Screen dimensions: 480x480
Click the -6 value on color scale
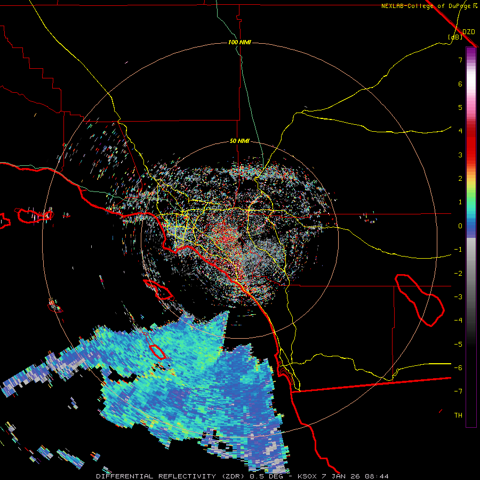[x=458, y=368]
